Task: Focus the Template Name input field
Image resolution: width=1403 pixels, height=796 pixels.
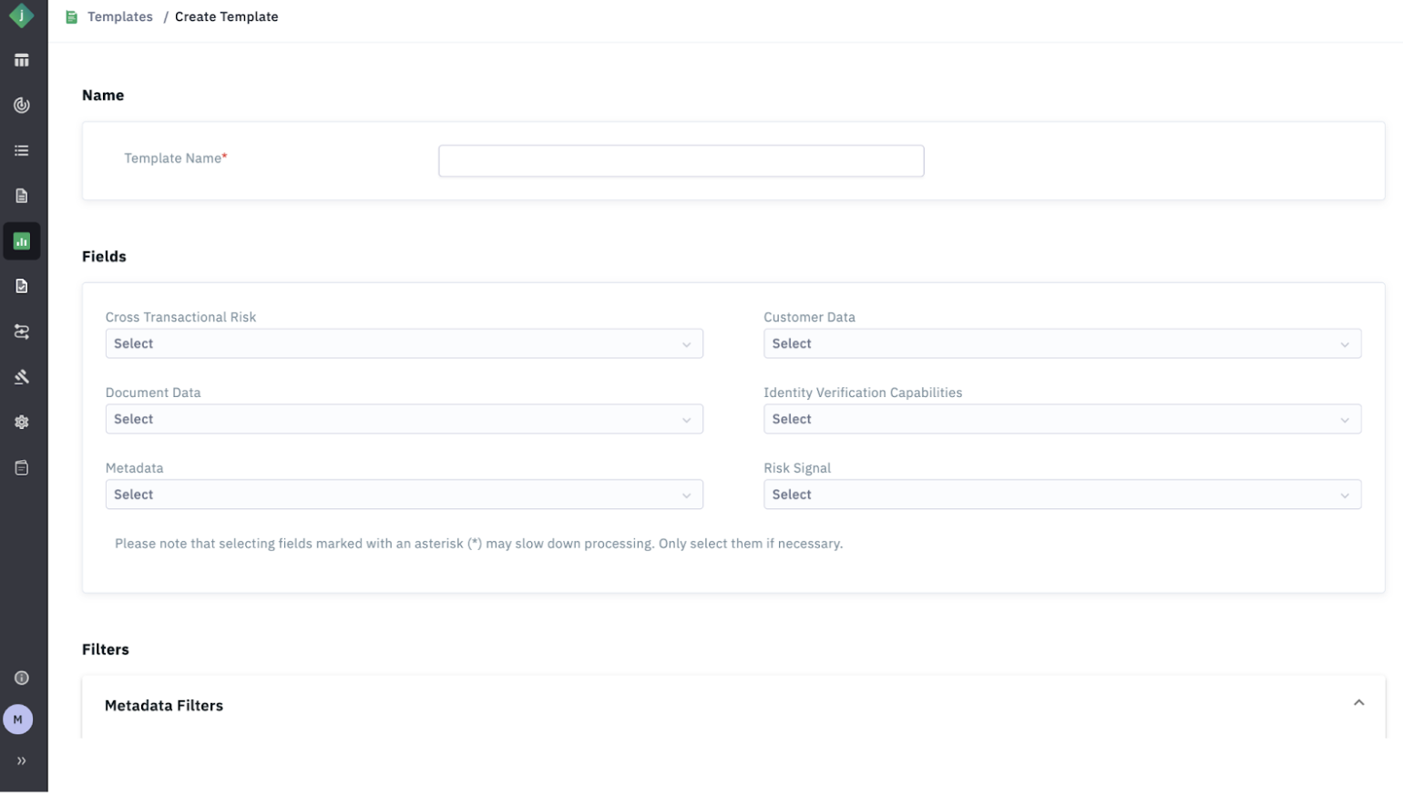Action: point(681,161)
